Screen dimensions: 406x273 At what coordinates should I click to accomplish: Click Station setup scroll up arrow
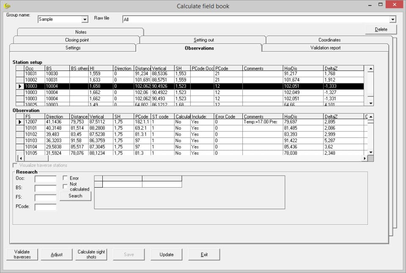coord(371,68)
